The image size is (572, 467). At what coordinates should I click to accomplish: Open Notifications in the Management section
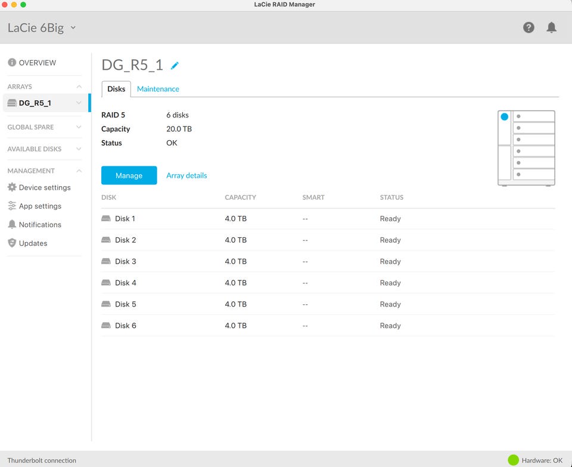[x=39, y=225]
